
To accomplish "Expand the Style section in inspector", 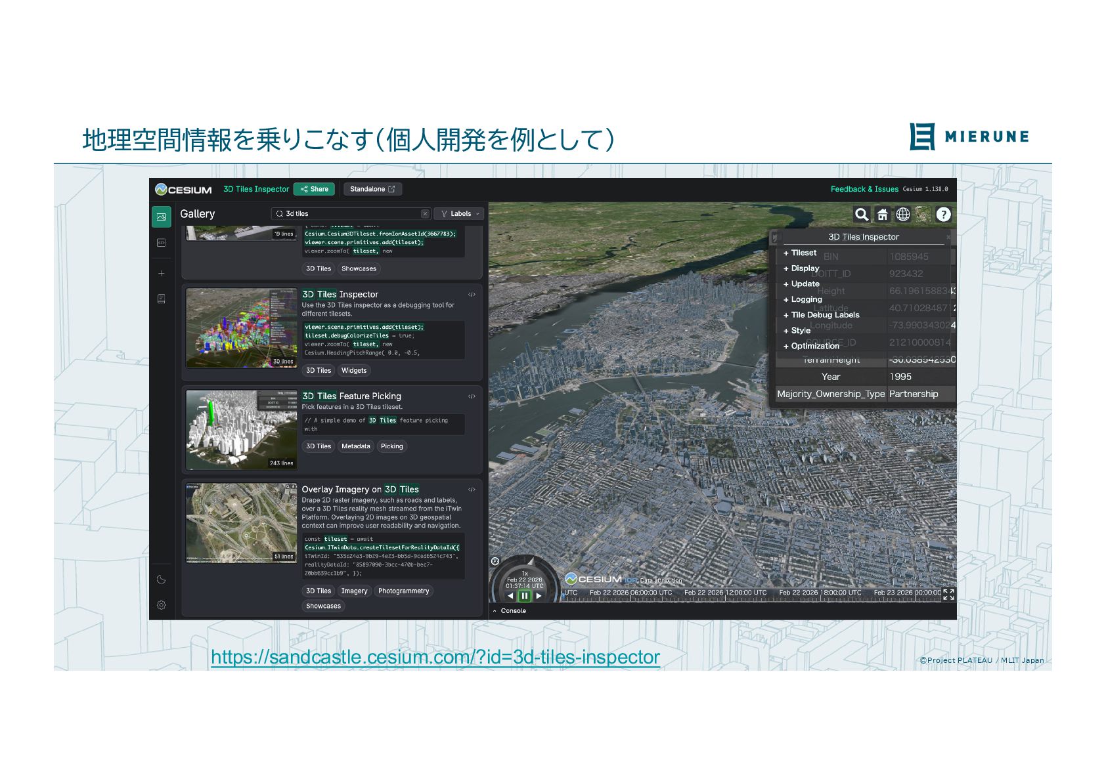I will coord(797,331).
